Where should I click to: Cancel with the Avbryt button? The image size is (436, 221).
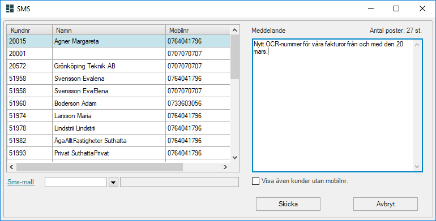coord(386,204)
